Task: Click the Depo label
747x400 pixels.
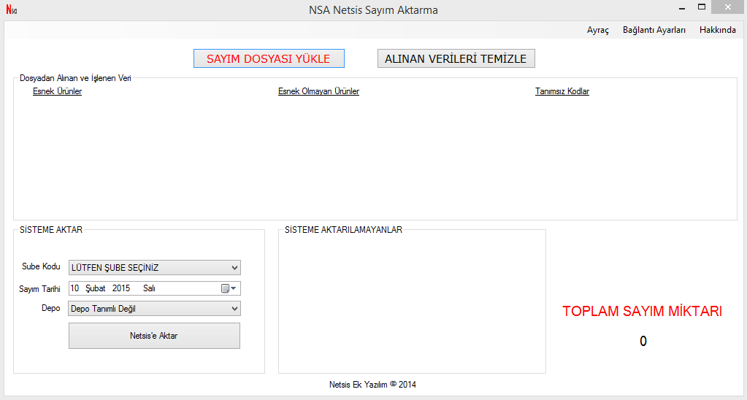Action: click(51, 308)
